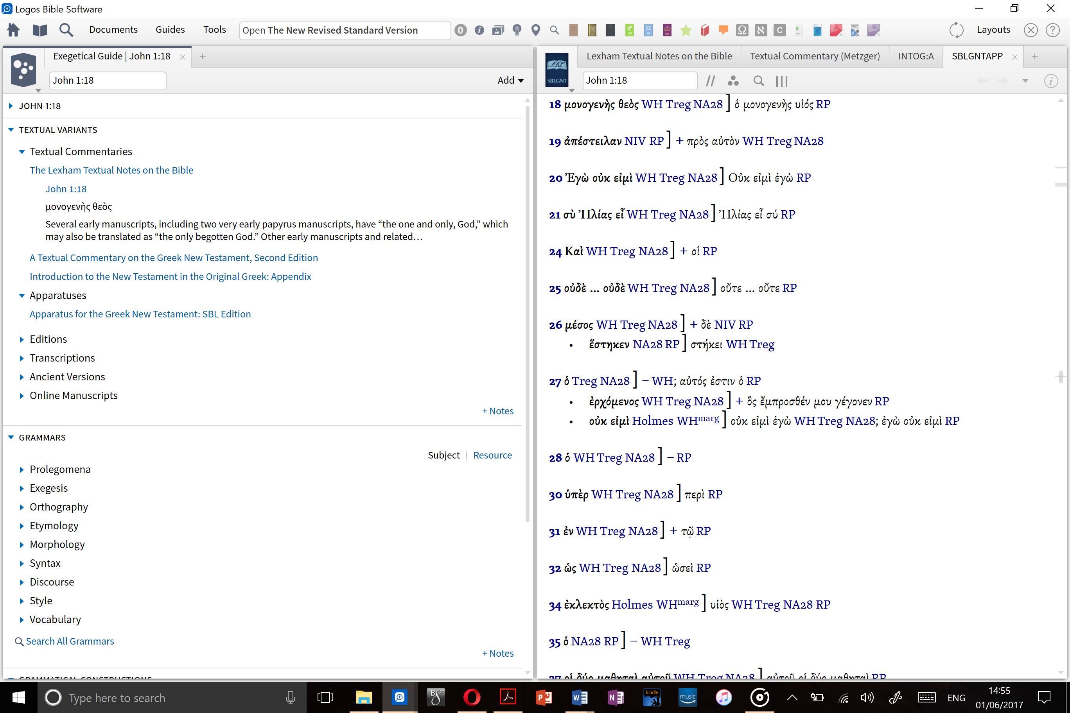Switch Grammars view to Resource
Screen dimensions: 1070x713
click(x=492, y=455)
